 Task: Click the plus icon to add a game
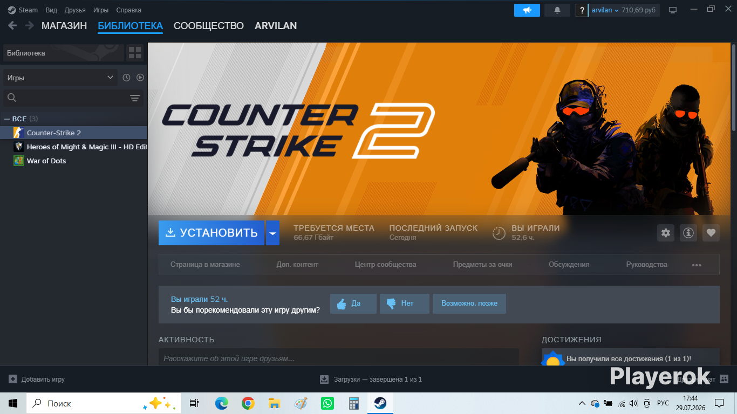tap(13, 379)
